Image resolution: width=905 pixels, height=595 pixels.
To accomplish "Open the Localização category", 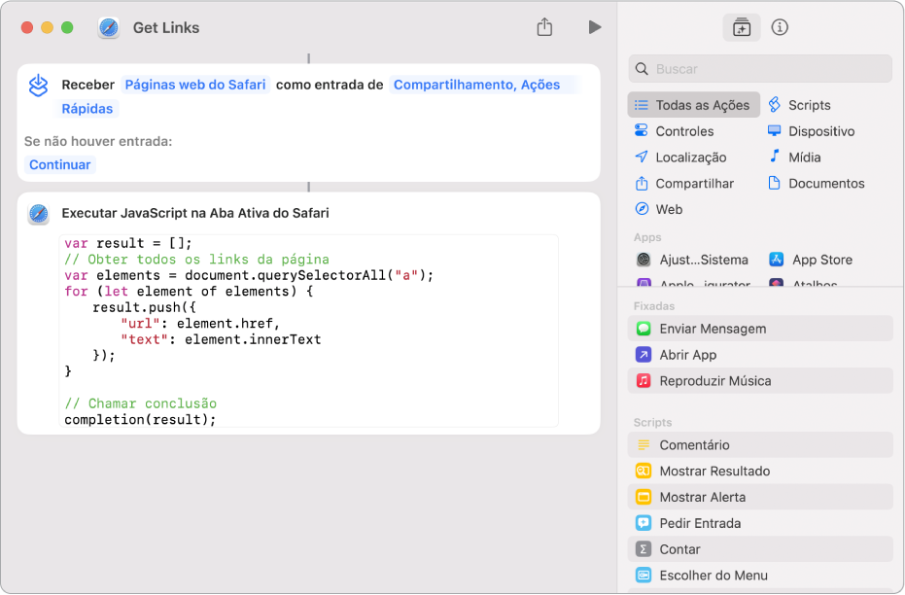I will [690, 157].
